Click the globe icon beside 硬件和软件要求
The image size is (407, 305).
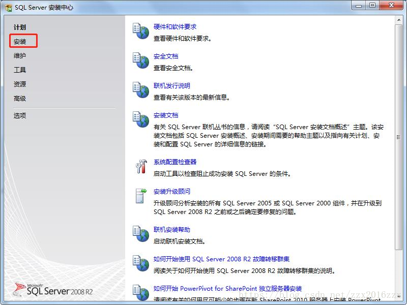tap(141, 31)
